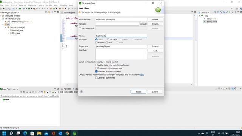242x136 pixels.
Task: Click the Microsoft Office icon on the taskbar
Action: pos(53,133)
